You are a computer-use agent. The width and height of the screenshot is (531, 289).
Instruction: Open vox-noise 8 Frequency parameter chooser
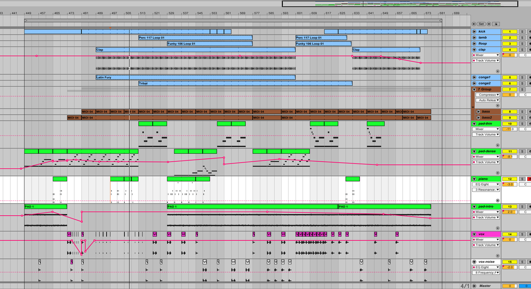486,273
